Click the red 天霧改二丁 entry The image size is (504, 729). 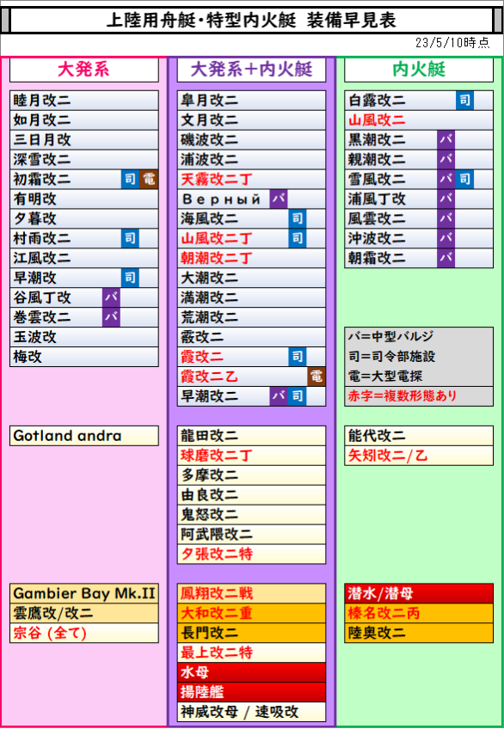(x=251, y=179)
